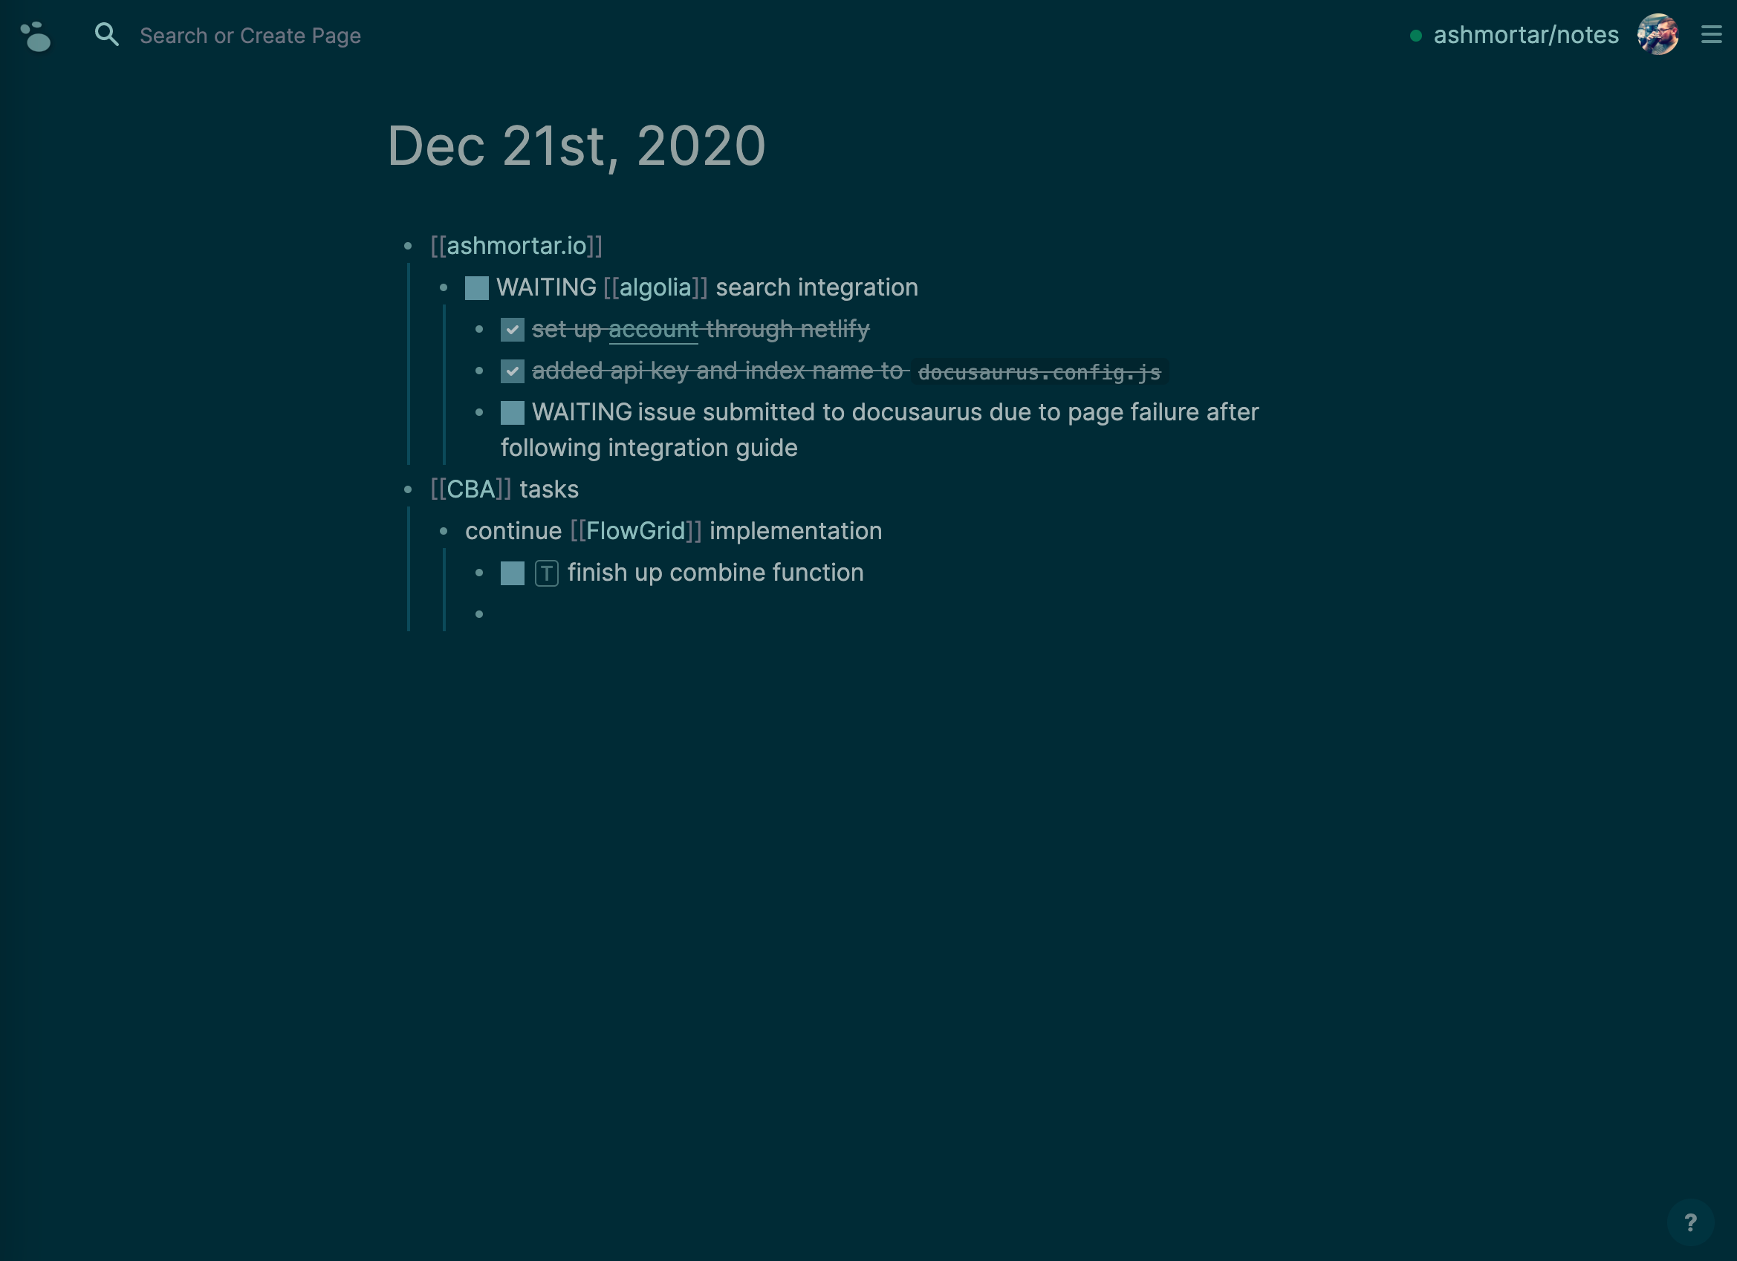Click the docusaurus.config.js inline code reference

pos(1039,372)
